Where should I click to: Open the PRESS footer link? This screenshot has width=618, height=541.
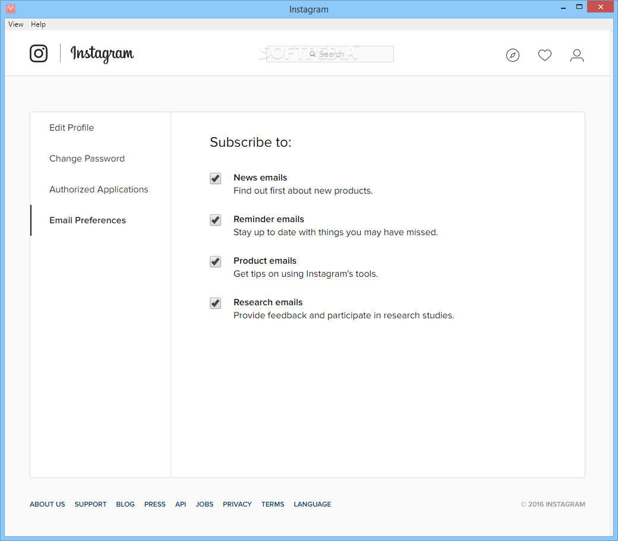click(155, 504)
